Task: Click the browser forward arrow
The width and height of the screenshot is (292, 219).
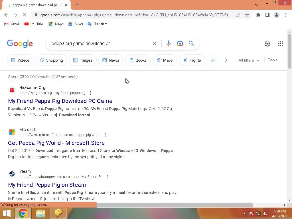Action: tap(15, 15)
